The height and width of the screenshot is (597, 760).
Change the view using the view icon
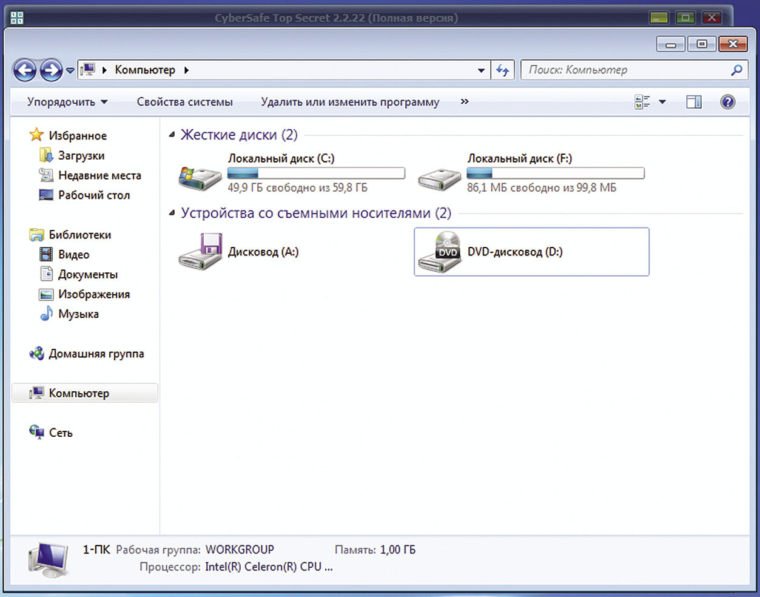coord(642,102)
